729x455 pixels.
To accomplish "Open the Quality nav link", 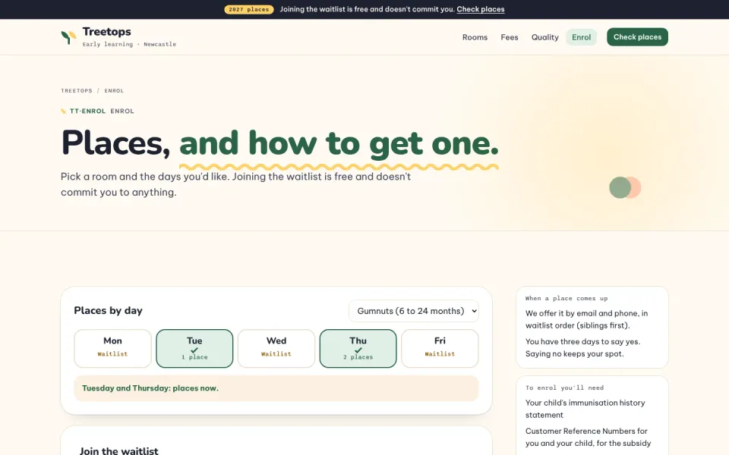I will point(545,37).
